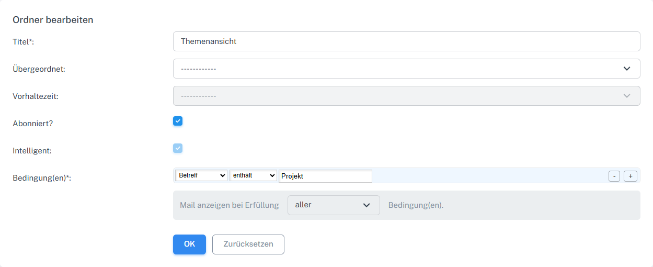
Task: Click the Titel* label
Action: 24,42
